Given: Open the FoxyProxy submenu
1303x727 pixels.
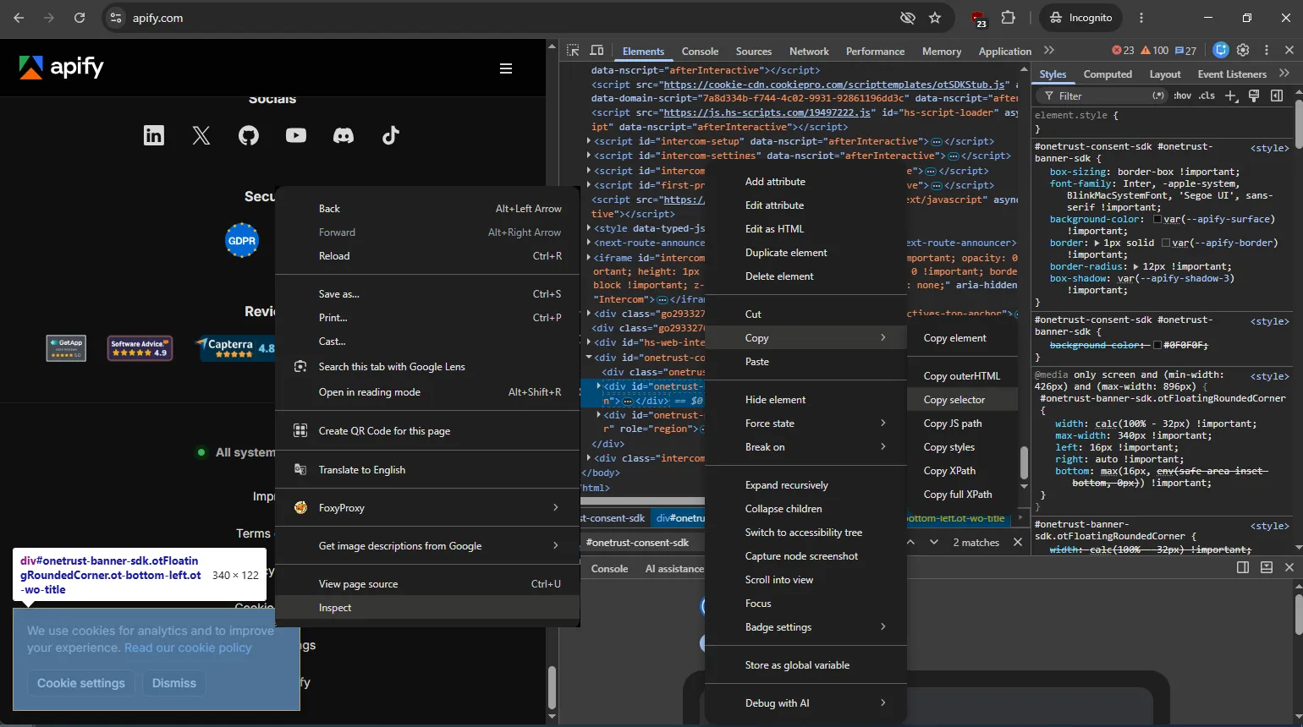Looking at the screenshot, I should tap(427, 508).
